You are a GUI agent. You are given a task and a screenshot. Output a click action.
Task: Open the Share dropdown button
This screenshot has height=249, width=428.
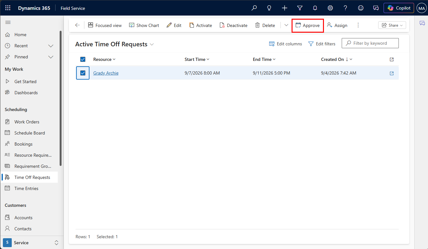(392, 25)
